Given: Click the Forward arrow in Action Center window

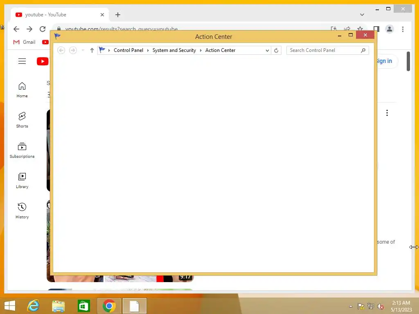Looking at the screenshot, I should point(73,50).
